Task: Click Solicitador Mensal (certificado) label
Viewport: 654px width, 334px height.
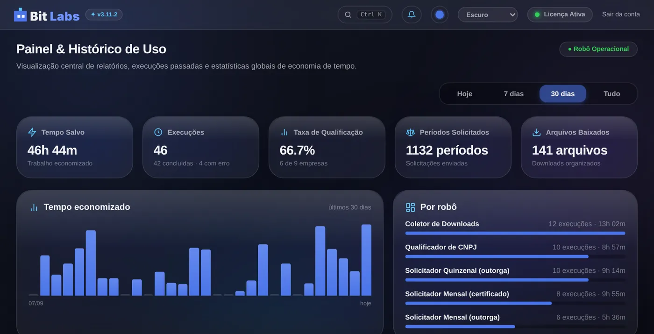Action: 457,294
